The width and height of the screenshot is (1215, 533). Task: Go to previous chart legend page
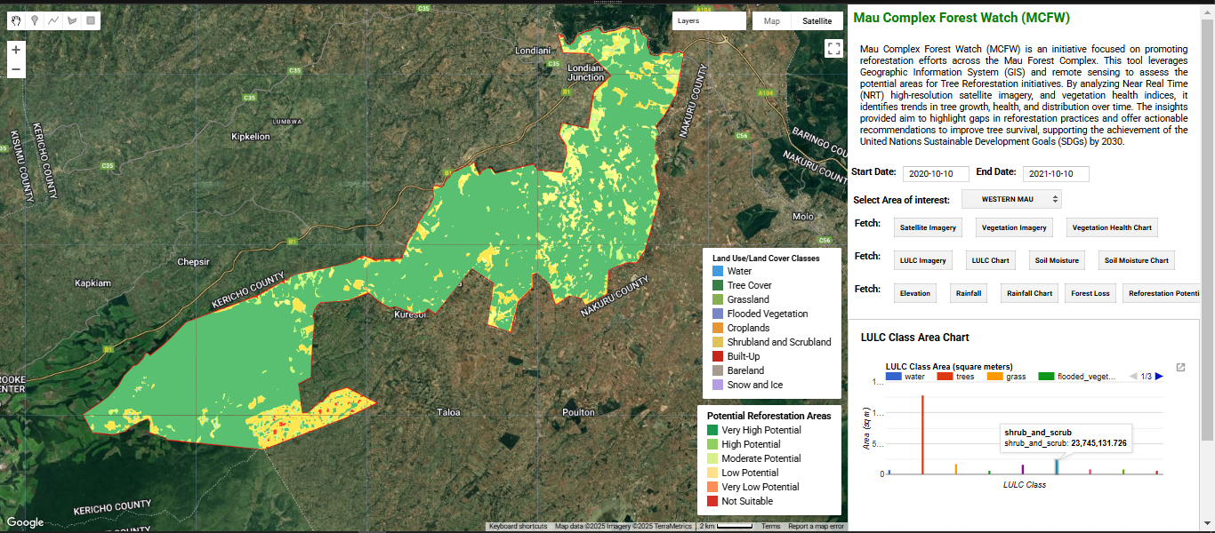pos(1133,377)
